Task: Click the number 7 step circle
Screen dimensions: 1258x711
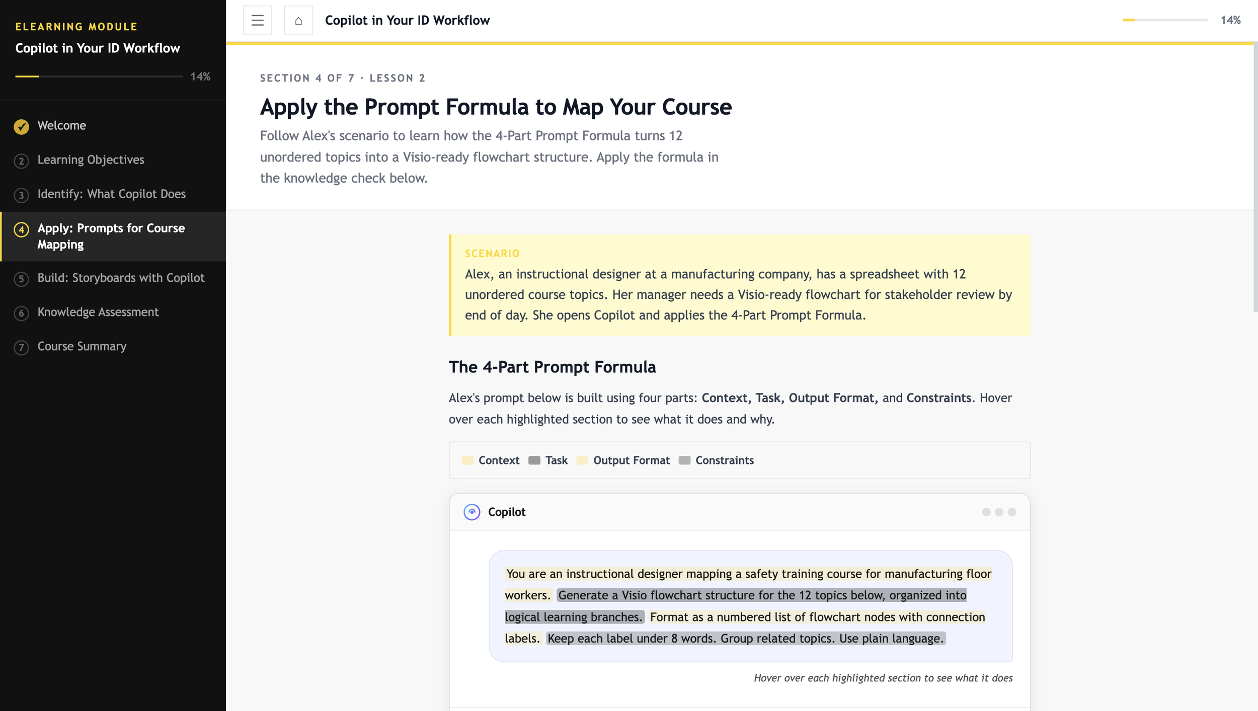Action: [21, 347]
